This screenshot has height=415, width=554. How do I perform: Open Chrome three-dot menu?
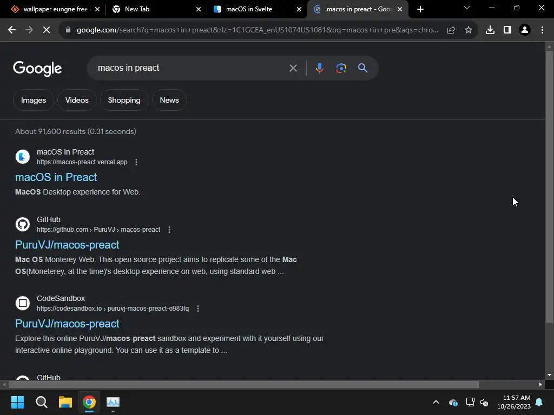point(542,30)
